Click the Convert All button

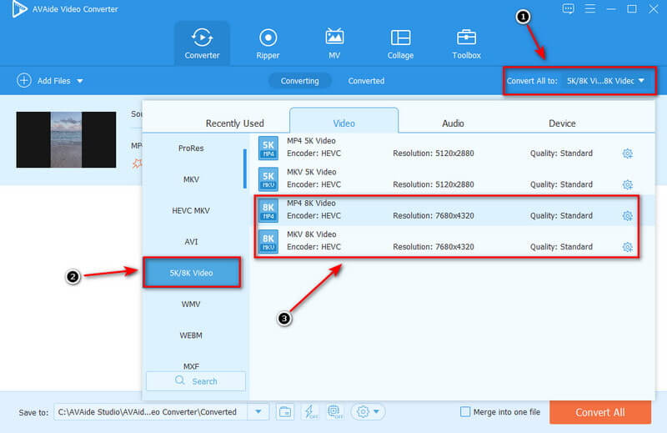click(600, 412)
